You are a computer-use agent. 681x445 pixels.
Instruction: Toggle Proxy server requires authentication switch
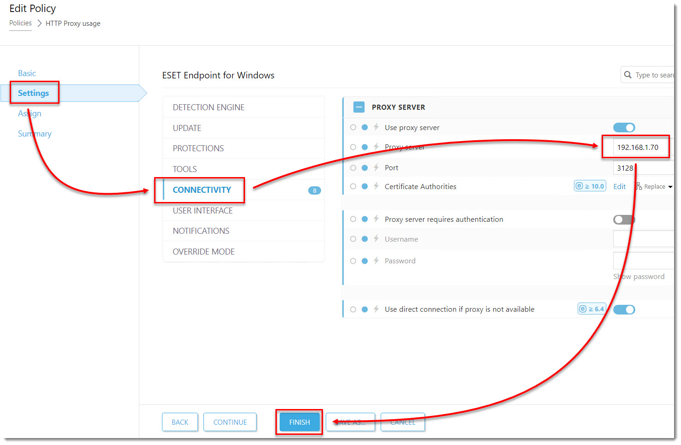624,220
